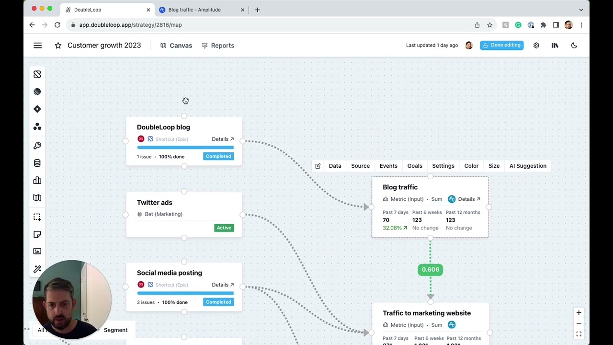Image resolution: width=613 pixels, height=345 pixels.
Task: Open the Color option in node toolbar
Action: pos(471,166)
